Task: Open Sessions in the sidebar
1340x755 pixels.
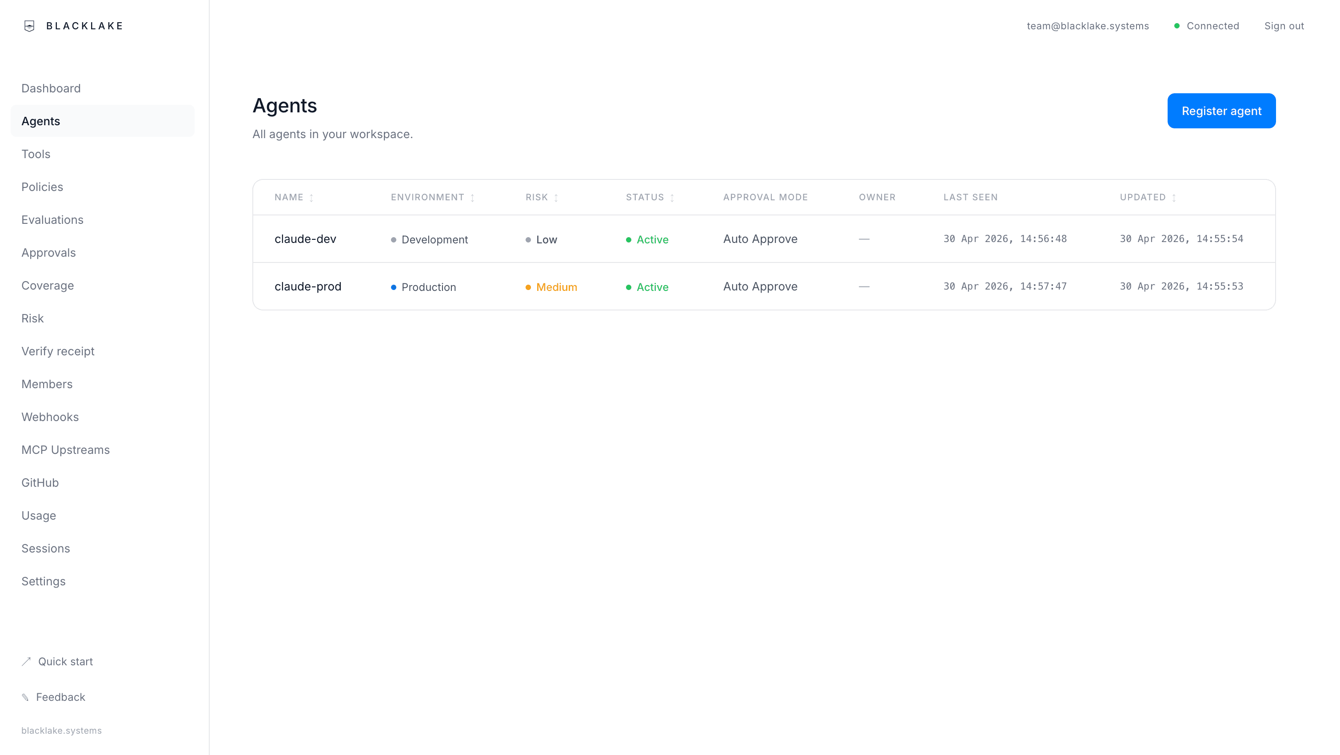Action: (46, 548)
